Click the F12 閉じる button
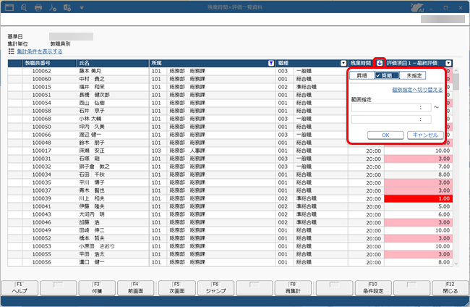 [x=450, y=288]
